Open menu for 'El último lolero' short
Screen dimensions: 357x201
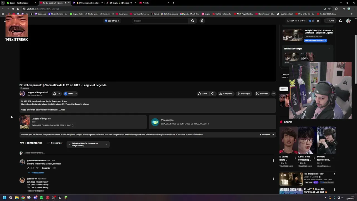coord(295,158)
